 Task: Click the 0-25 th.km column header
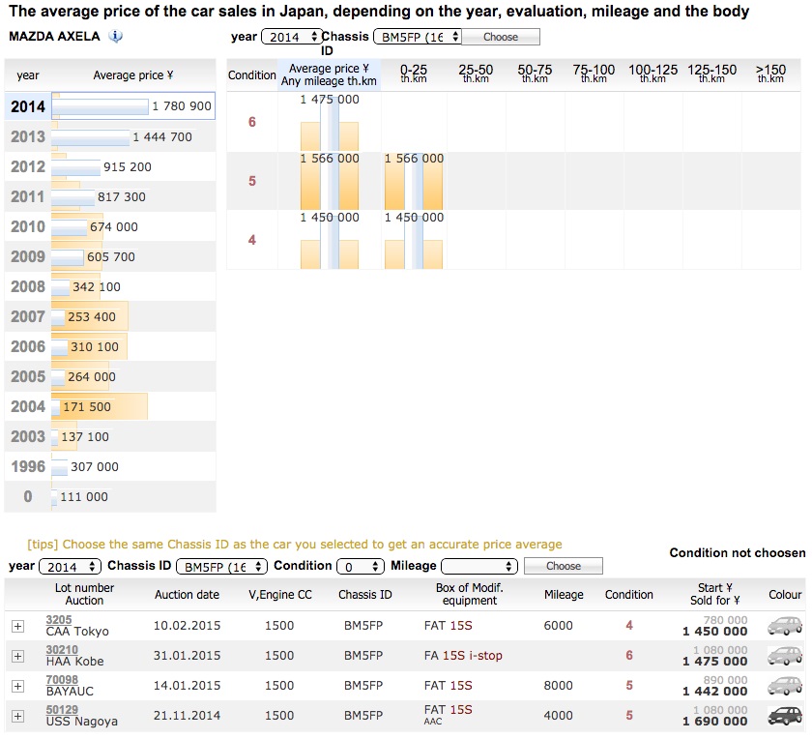pyautogui.click(x=414, y=74)
